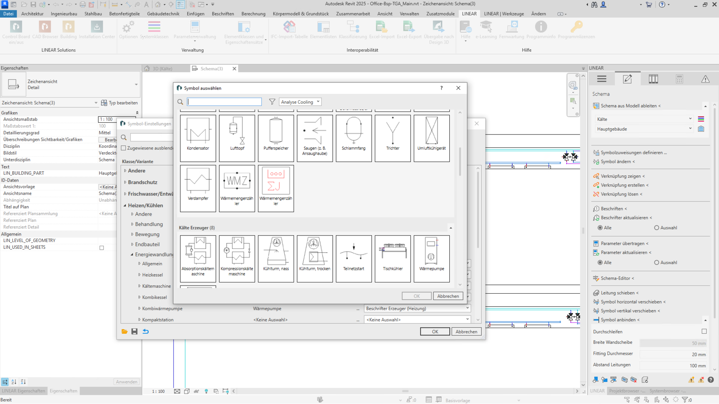Click the symbol search input field

224,102
